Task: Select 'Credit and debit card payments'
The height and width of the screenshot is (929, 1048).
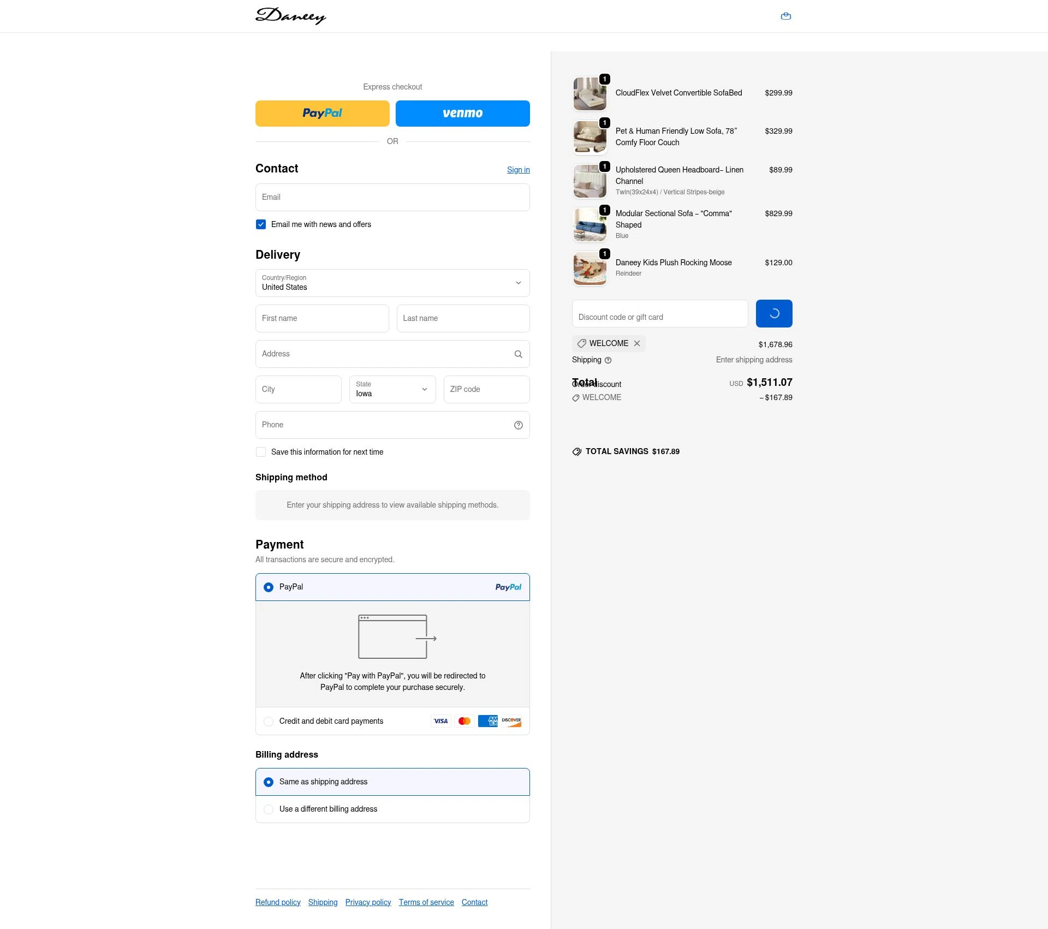Action: (269, 721)
